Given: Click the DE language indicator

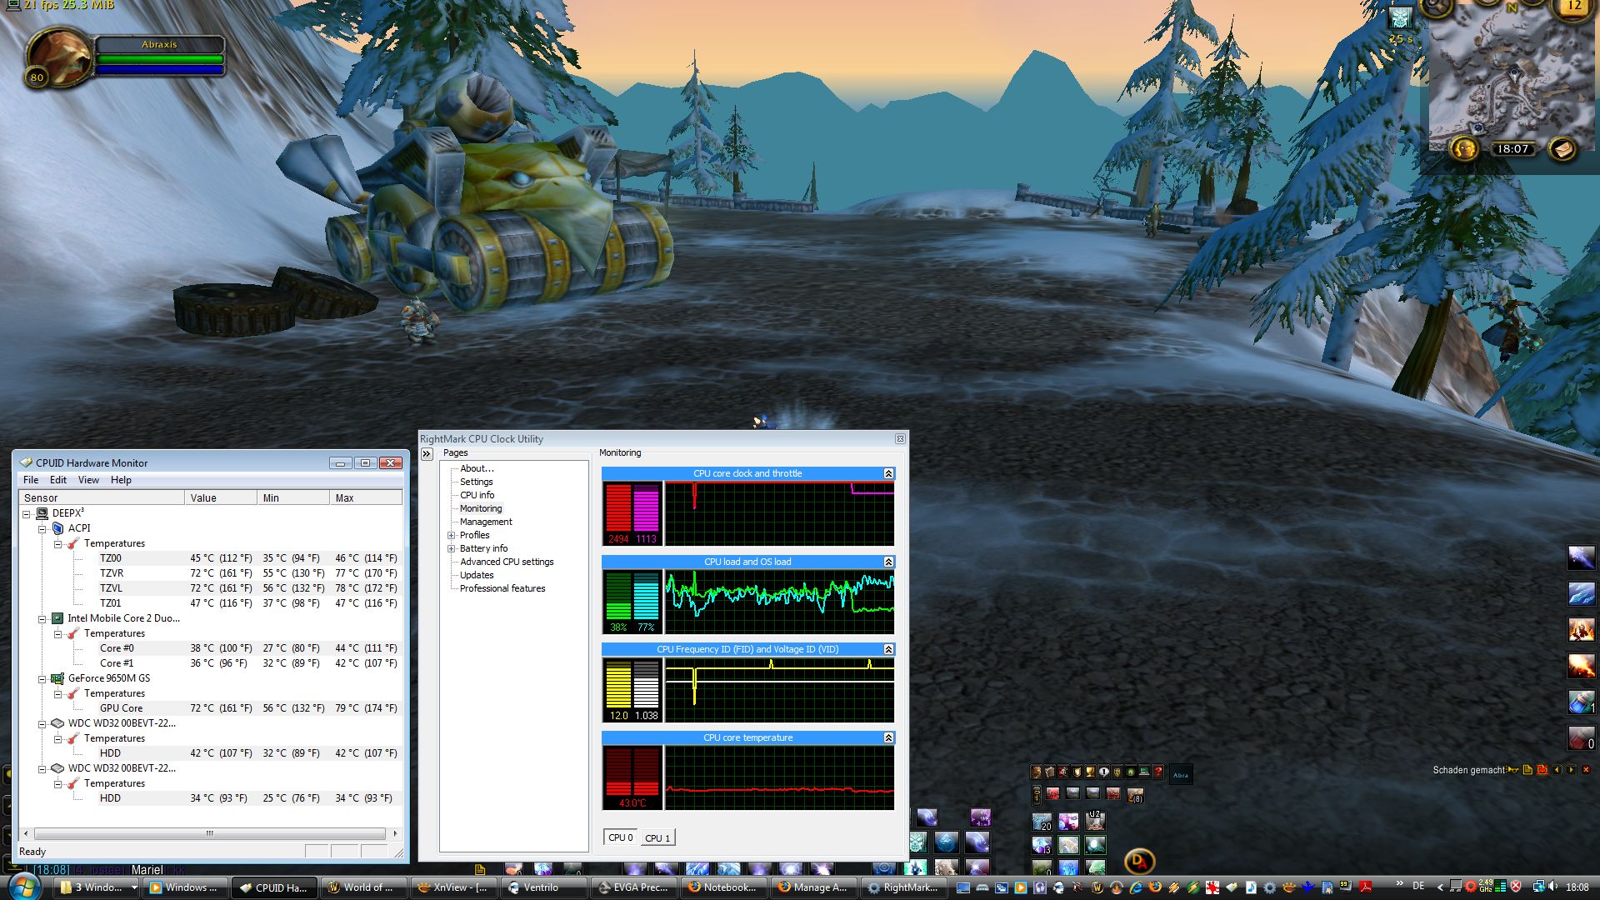Looking at the screenshot, I should pos(1418,887).
